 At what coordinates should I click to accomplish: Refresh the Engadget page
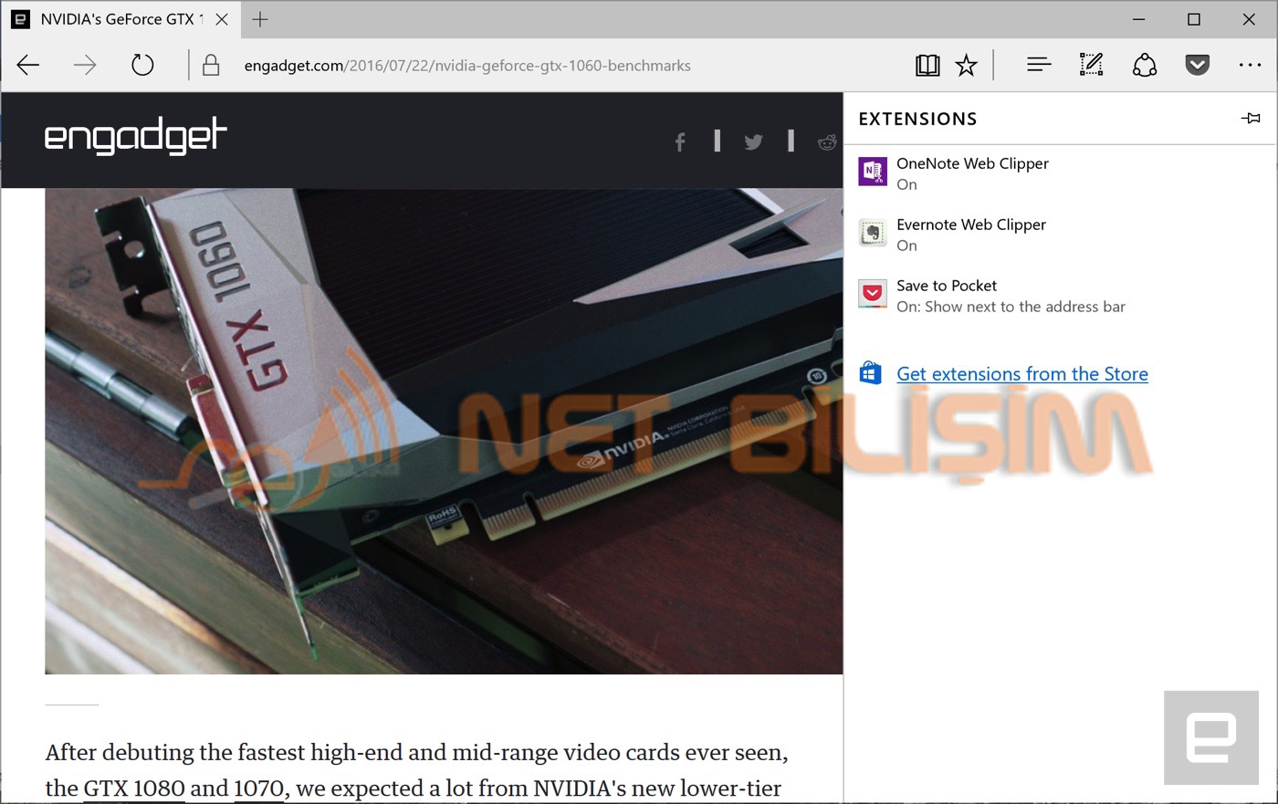coord(142,65)
